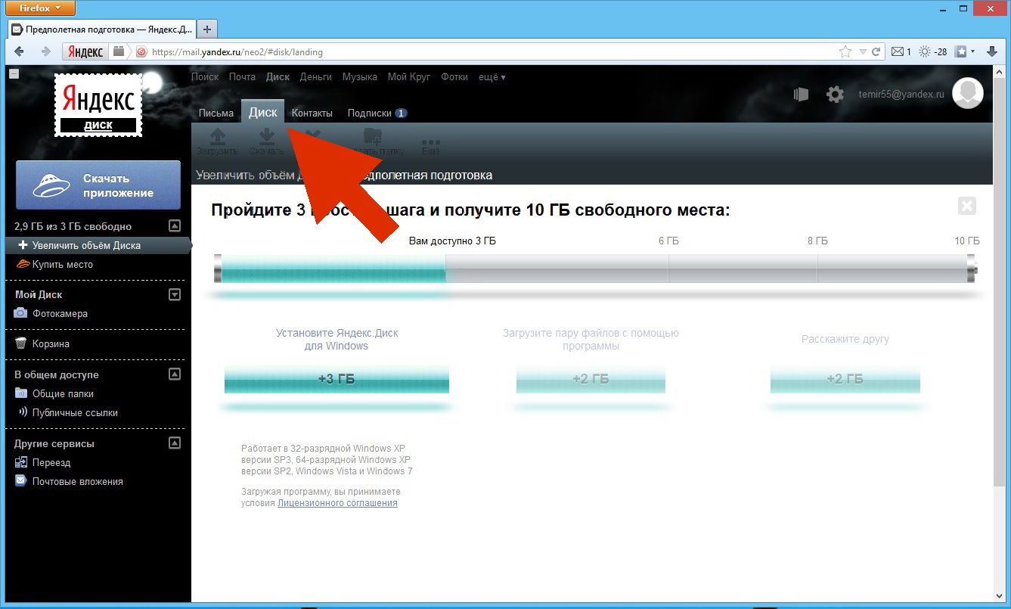Open the themes icon beside the gear
The width and height of the screenshot is (1011, 609).
point(801,95)
